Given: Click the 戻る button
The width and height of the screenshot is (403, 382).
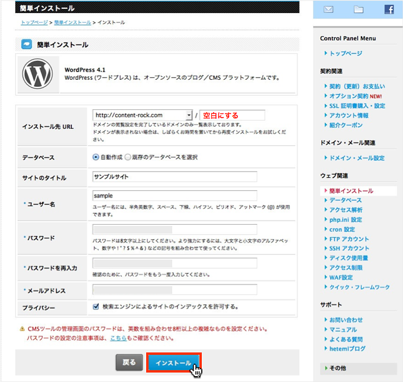Looking at the screenshot, I should [x=129, y=362].
